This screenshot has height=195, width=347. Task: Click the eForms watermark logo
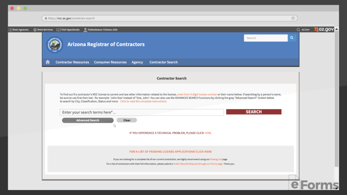tap(313, 185)
